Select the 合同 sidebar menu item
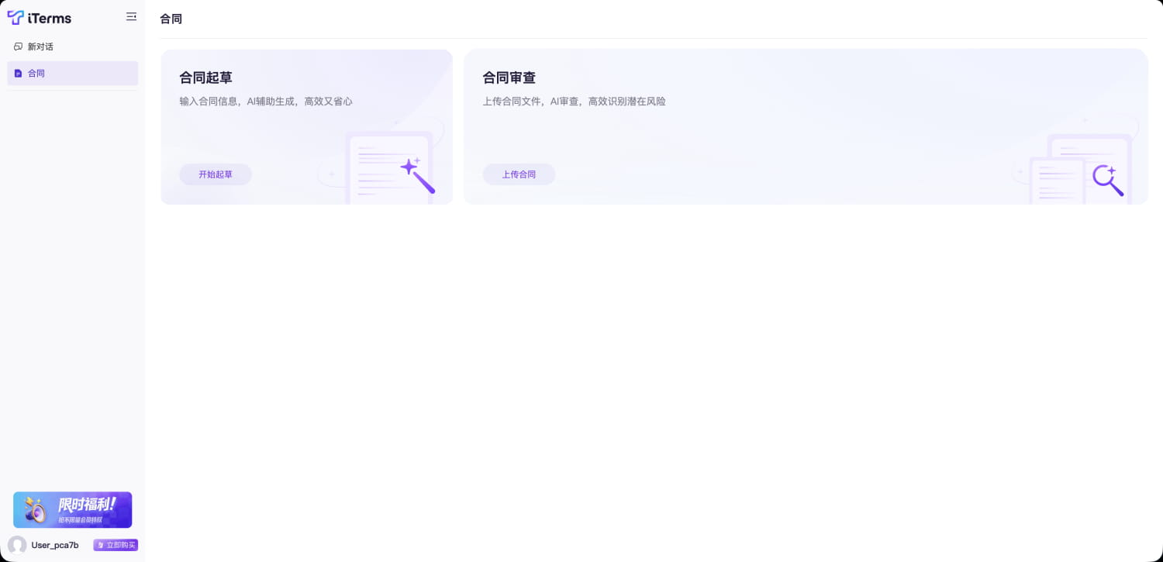 [x=72, y=74]
